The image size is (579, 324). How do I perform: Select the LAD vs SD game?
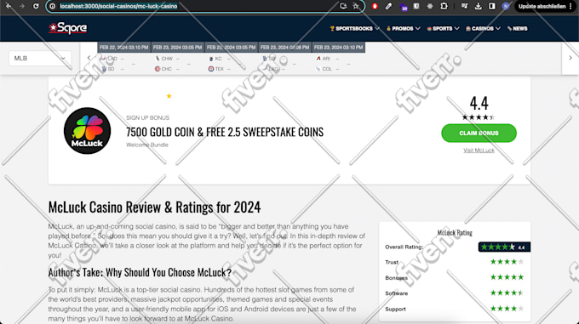[123, 64]
